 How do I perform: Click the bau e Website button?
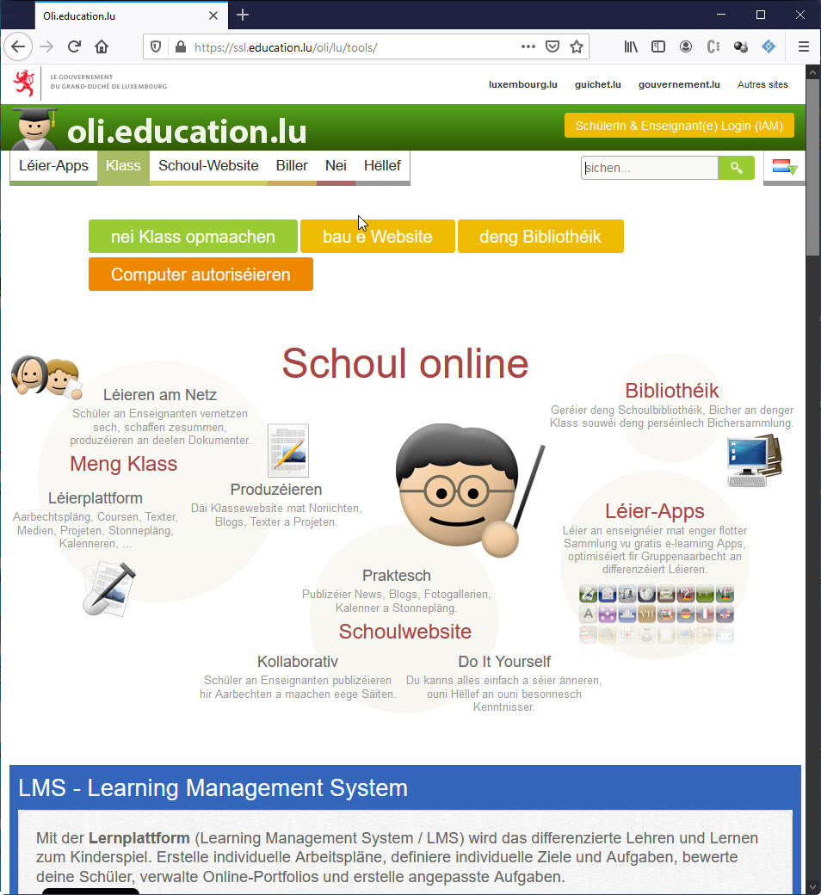click(x=378, y=237)
